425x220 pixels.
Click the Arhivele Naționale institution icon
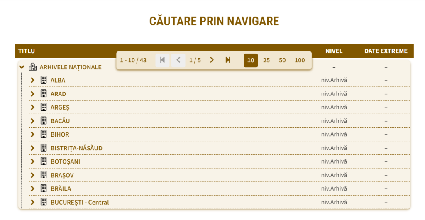coord(33,67)
